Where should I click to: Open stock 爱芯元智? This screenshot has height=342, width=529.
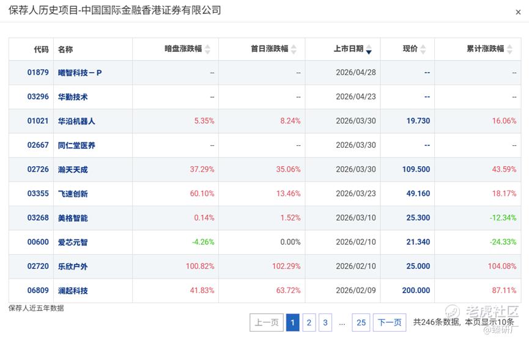[73, 242]
